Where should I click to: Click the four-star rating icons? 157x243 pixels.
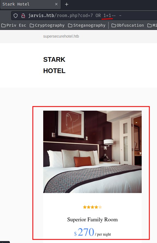tap(92, 207)
